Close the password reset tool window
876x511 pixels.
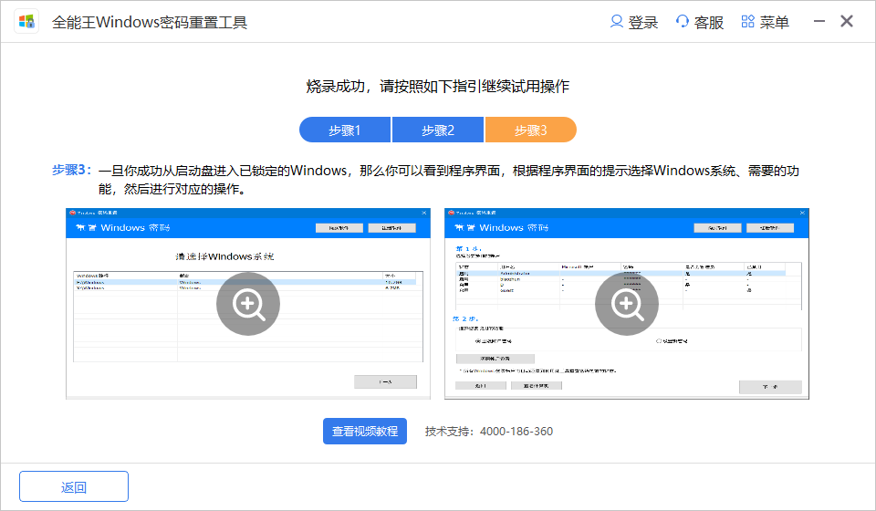pos(847,22)
